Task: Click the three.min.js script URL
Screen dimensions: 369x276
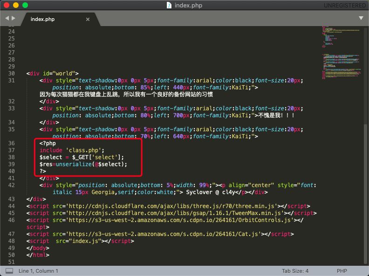Action: click(171, 206)
